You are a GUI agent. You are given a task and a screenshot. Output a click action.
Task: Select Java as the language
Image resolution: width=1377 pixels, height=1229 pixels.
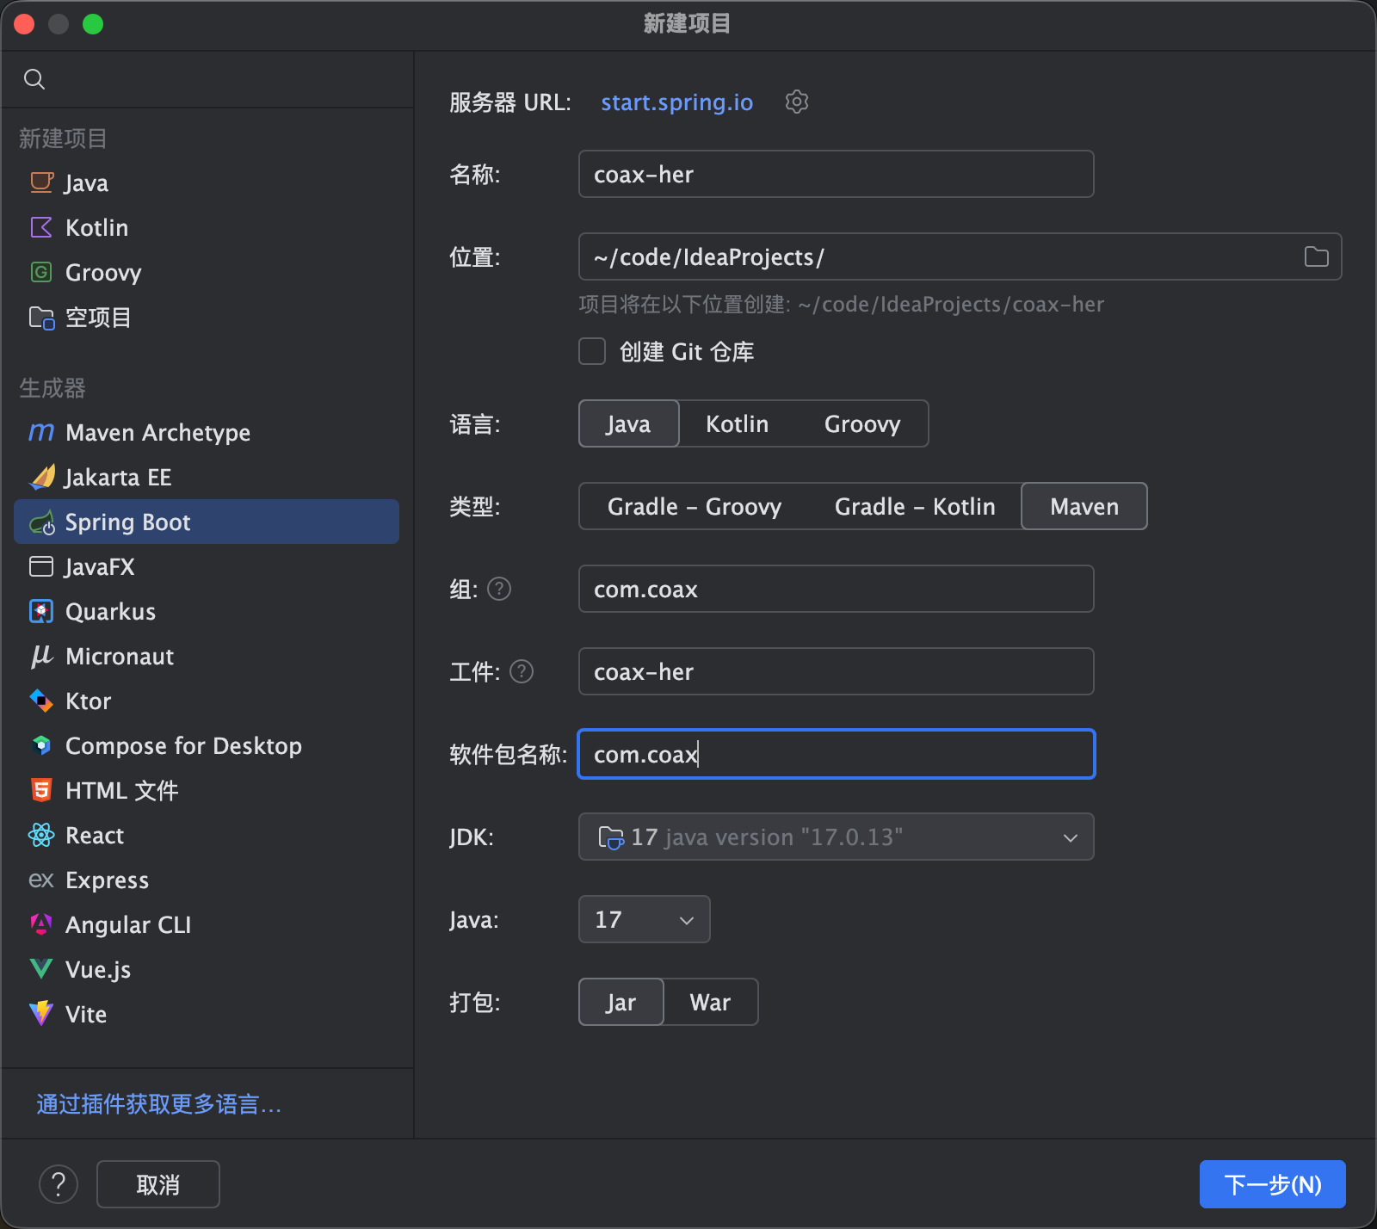tap(629, 423)
